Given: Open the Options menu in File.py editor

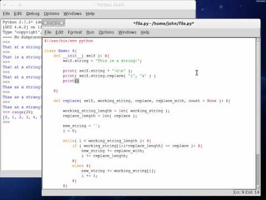Looking at the screenshot, I should [106, 32].
